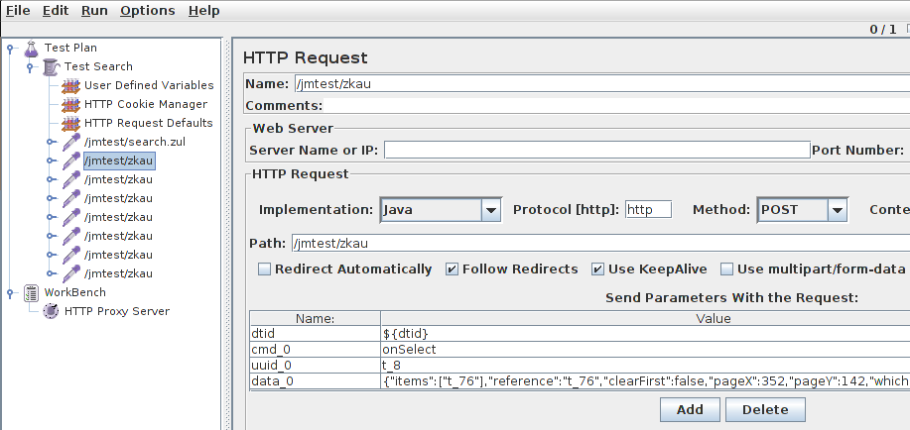
Task: Enable Redirect Automatically checkbox
Action: (x=265, y=269)
